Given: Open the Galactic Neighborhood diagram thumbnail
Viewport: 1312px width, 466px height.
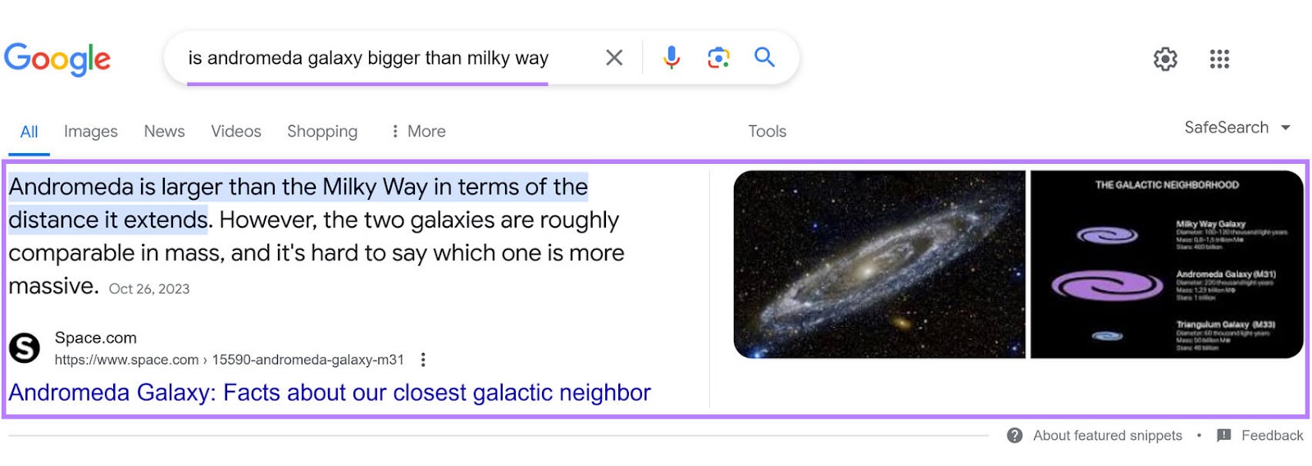Looking at the screenshot, I should pyautogui.click(x=1166, y=265).
